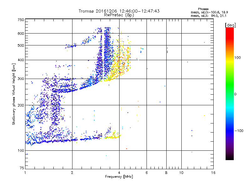Click the y-axis tick label '400'

21,60
